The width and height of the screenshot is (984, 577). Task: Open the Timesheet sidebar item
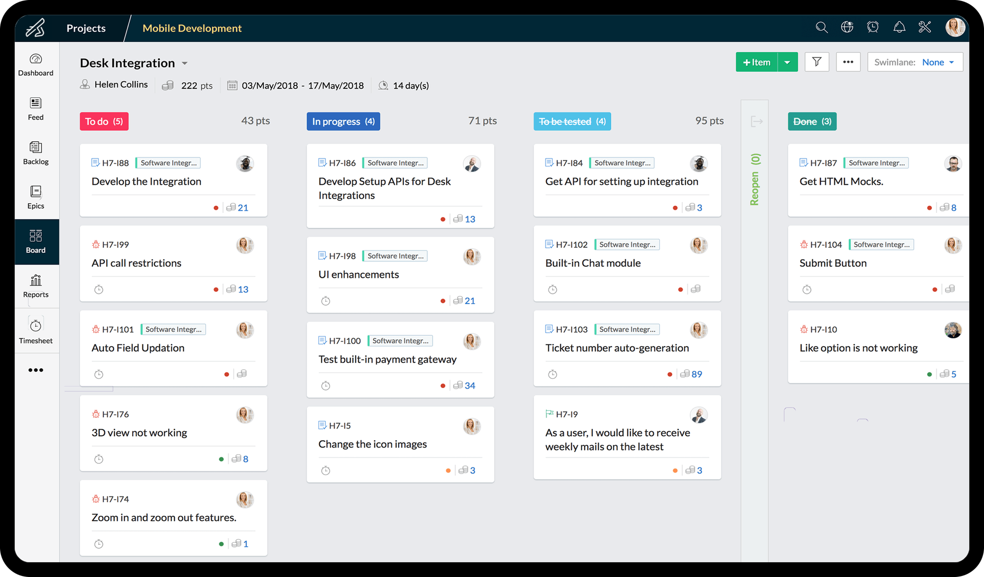[36, 331]
